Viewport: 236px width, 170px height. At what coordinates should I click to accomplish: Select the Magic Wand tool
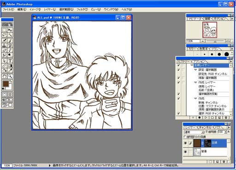(10, 35)
